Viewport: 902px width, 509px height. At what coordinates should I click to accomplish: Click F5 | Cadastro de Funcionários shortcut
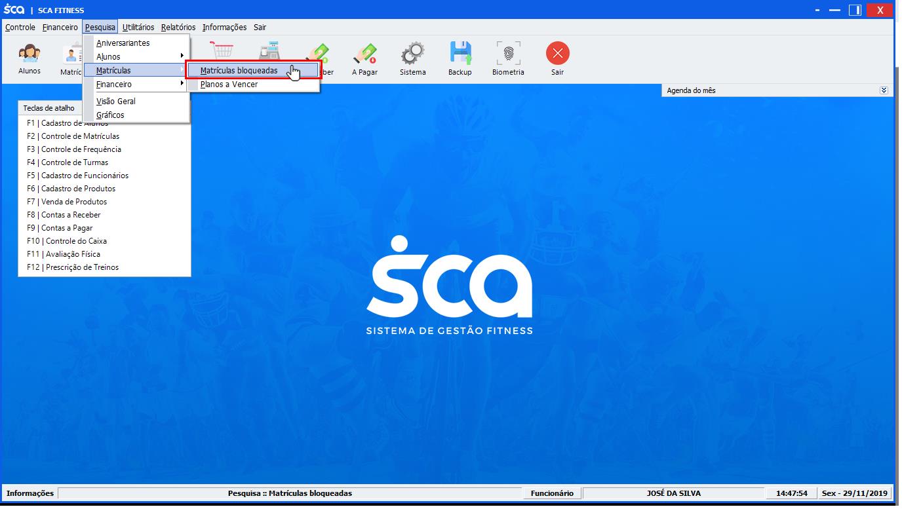tap(77, 176)
